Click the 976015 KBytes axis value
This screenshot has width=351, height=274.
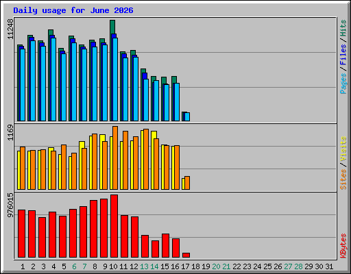tap(10, 205)
